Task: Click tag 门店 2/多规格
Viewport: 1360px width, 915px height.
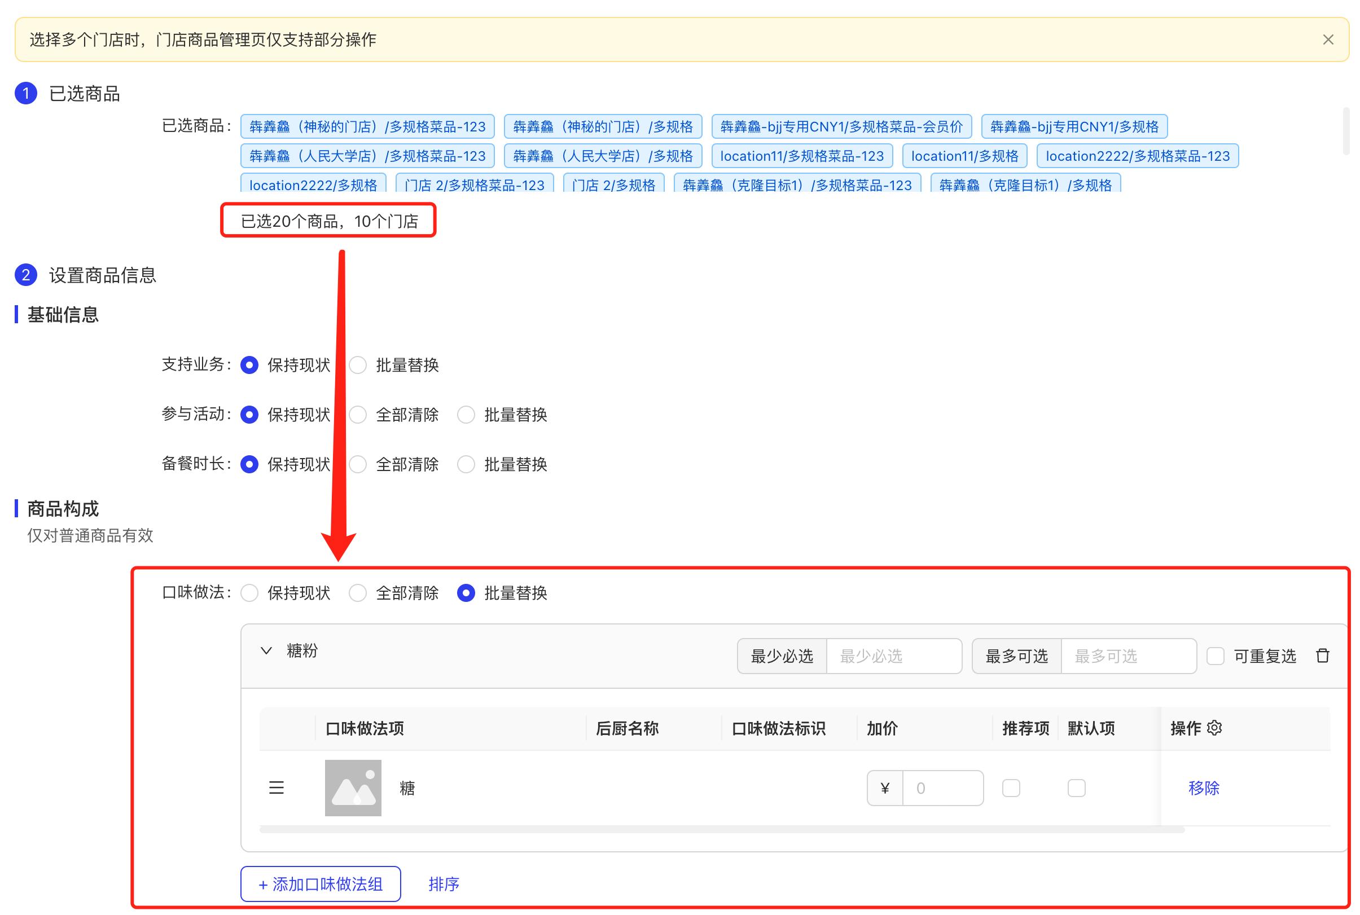Action: pyautogui.click(x=613, y=183)
